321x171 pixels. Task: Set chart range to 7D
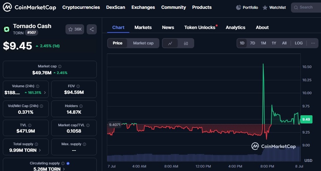[253, 43]
